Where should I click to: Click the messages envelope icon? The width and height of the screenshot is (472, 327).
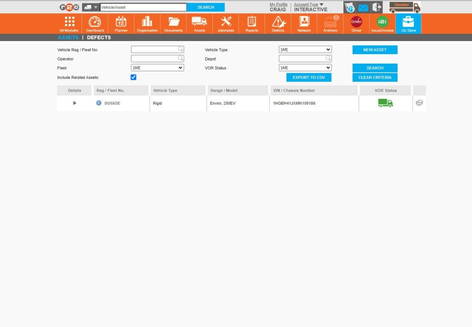coord(364,7)
